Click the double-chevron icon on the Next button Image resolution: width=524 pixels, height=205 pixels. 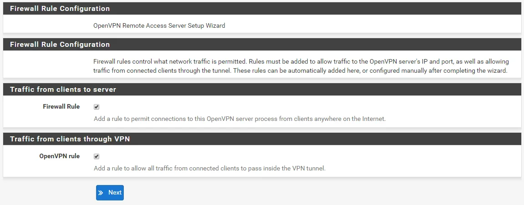point(101,193)
